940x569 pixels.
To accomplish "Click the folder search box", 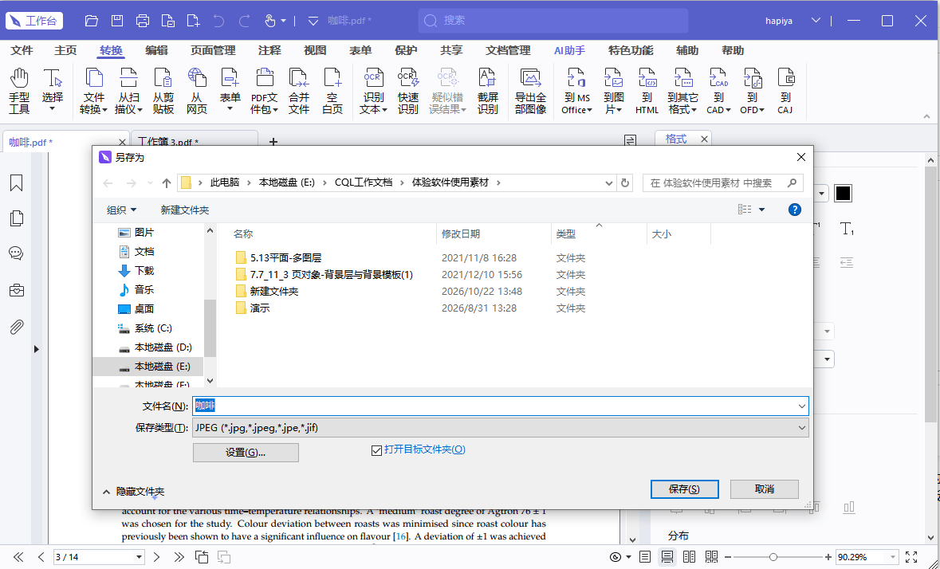I will [722, 183].
